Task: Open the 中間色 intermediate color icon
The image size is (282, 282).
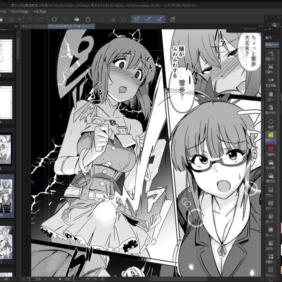Action: click(x=270, y=259)
